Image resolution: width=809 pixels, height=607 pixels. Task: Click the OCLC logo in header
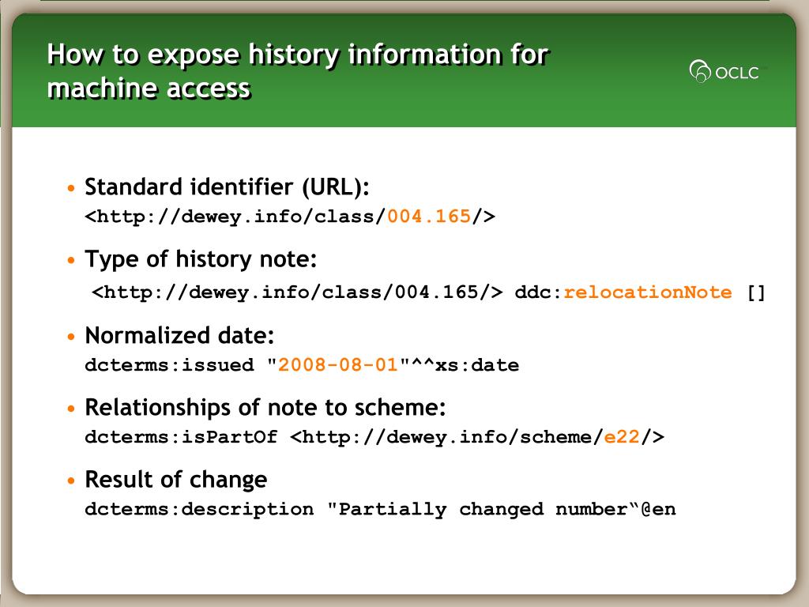coord(725,71)
